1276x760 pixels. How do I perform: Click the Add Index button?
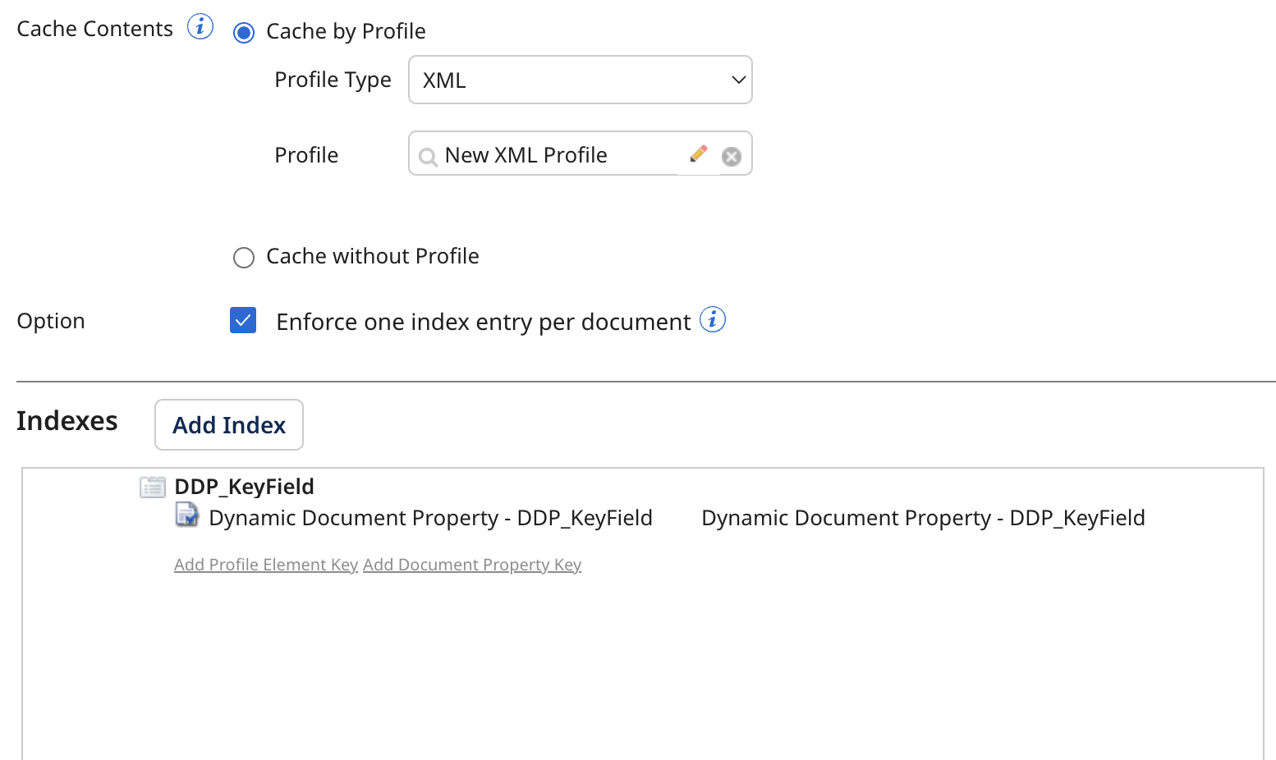(x=228, y=424)
